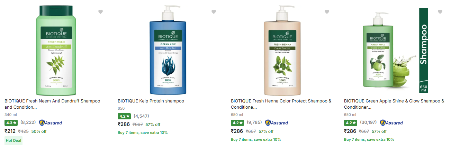Click 4.3 star rating badge
451x148 pixels.
[x=11, y=122]
